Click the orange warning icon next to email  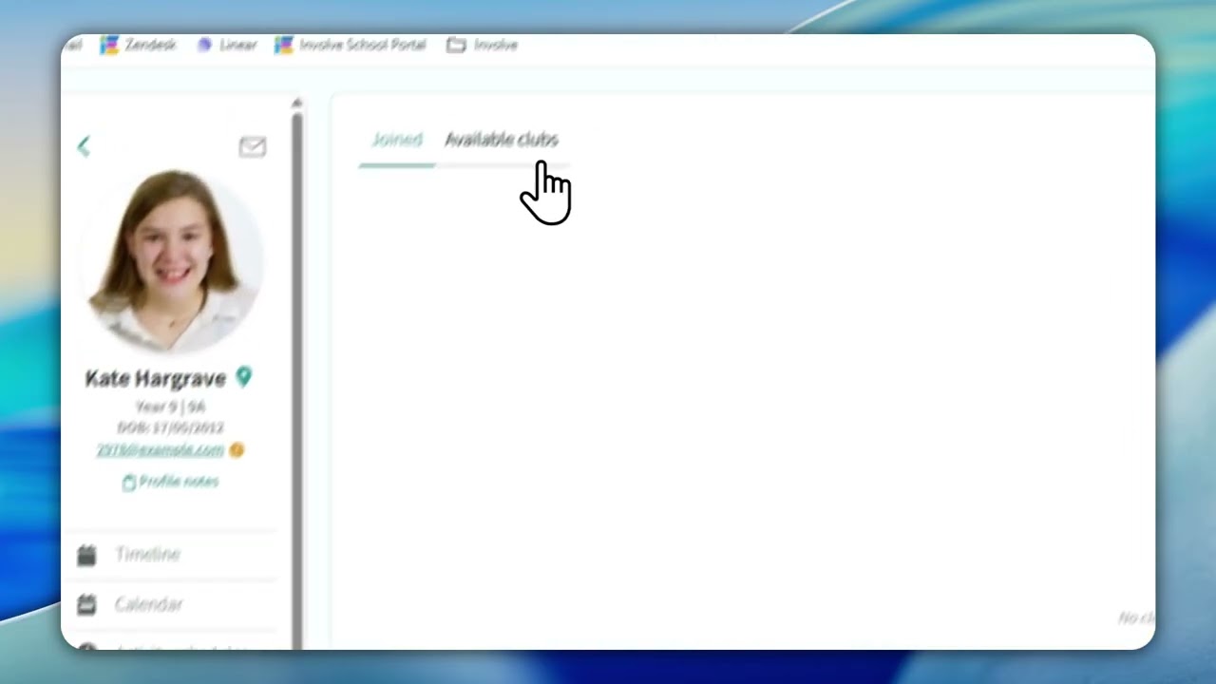tap(237, 450)
